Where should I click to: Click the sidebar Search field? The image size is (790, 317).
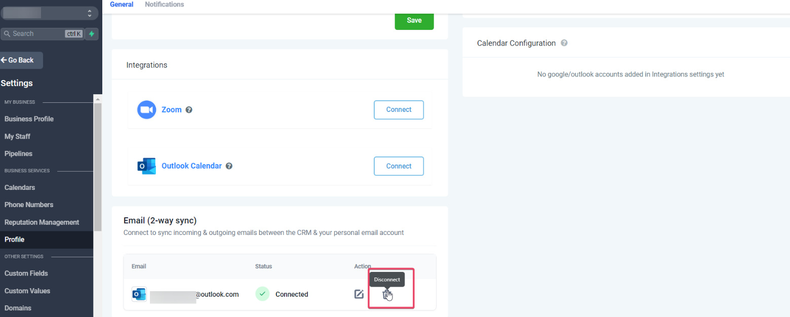[42, 34]
